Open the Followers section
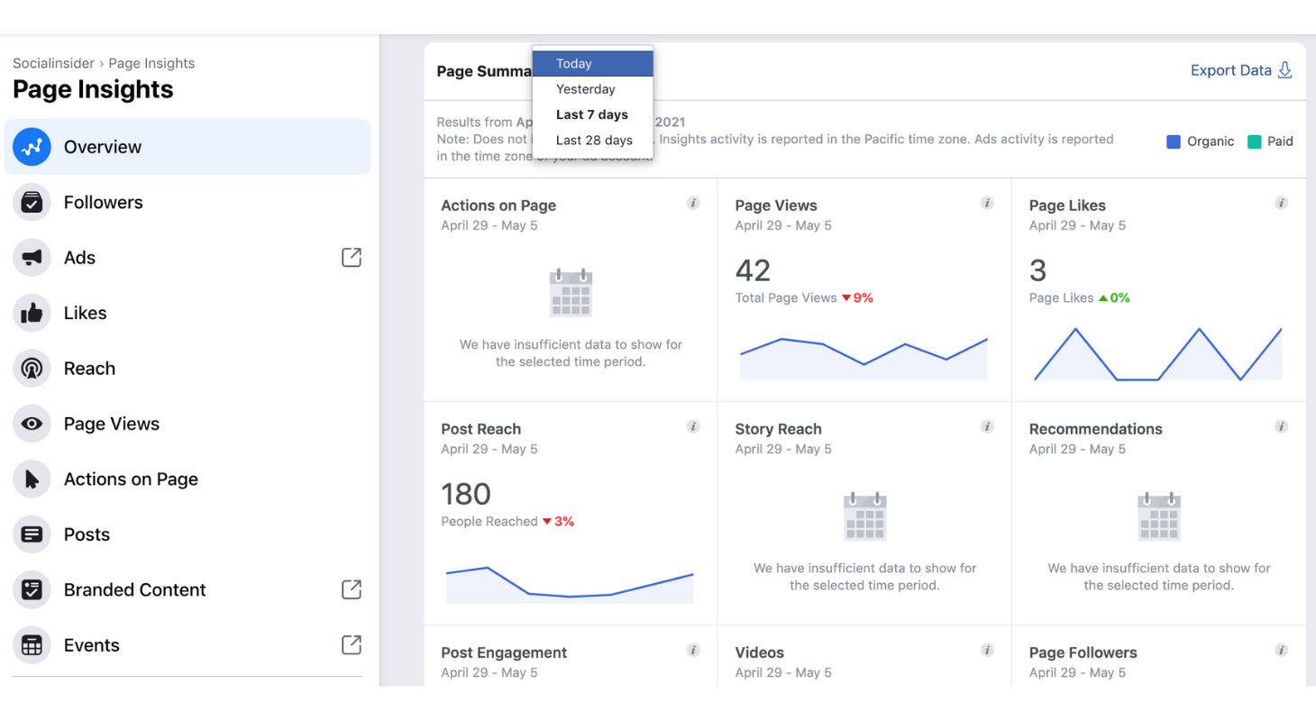The image size is (1316, 721). (187, 202)
